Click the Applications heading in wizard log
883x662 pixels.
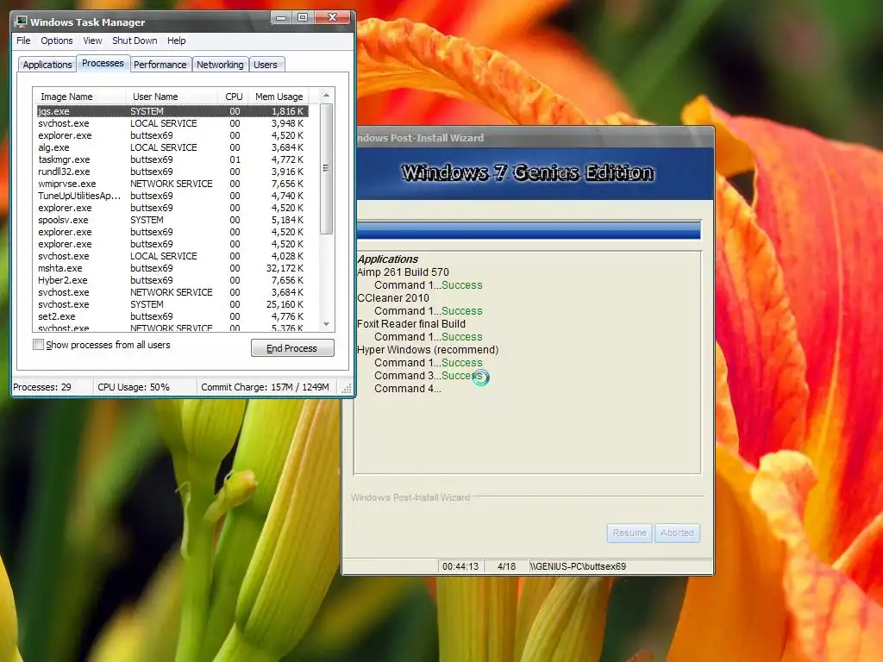point(387,259)
